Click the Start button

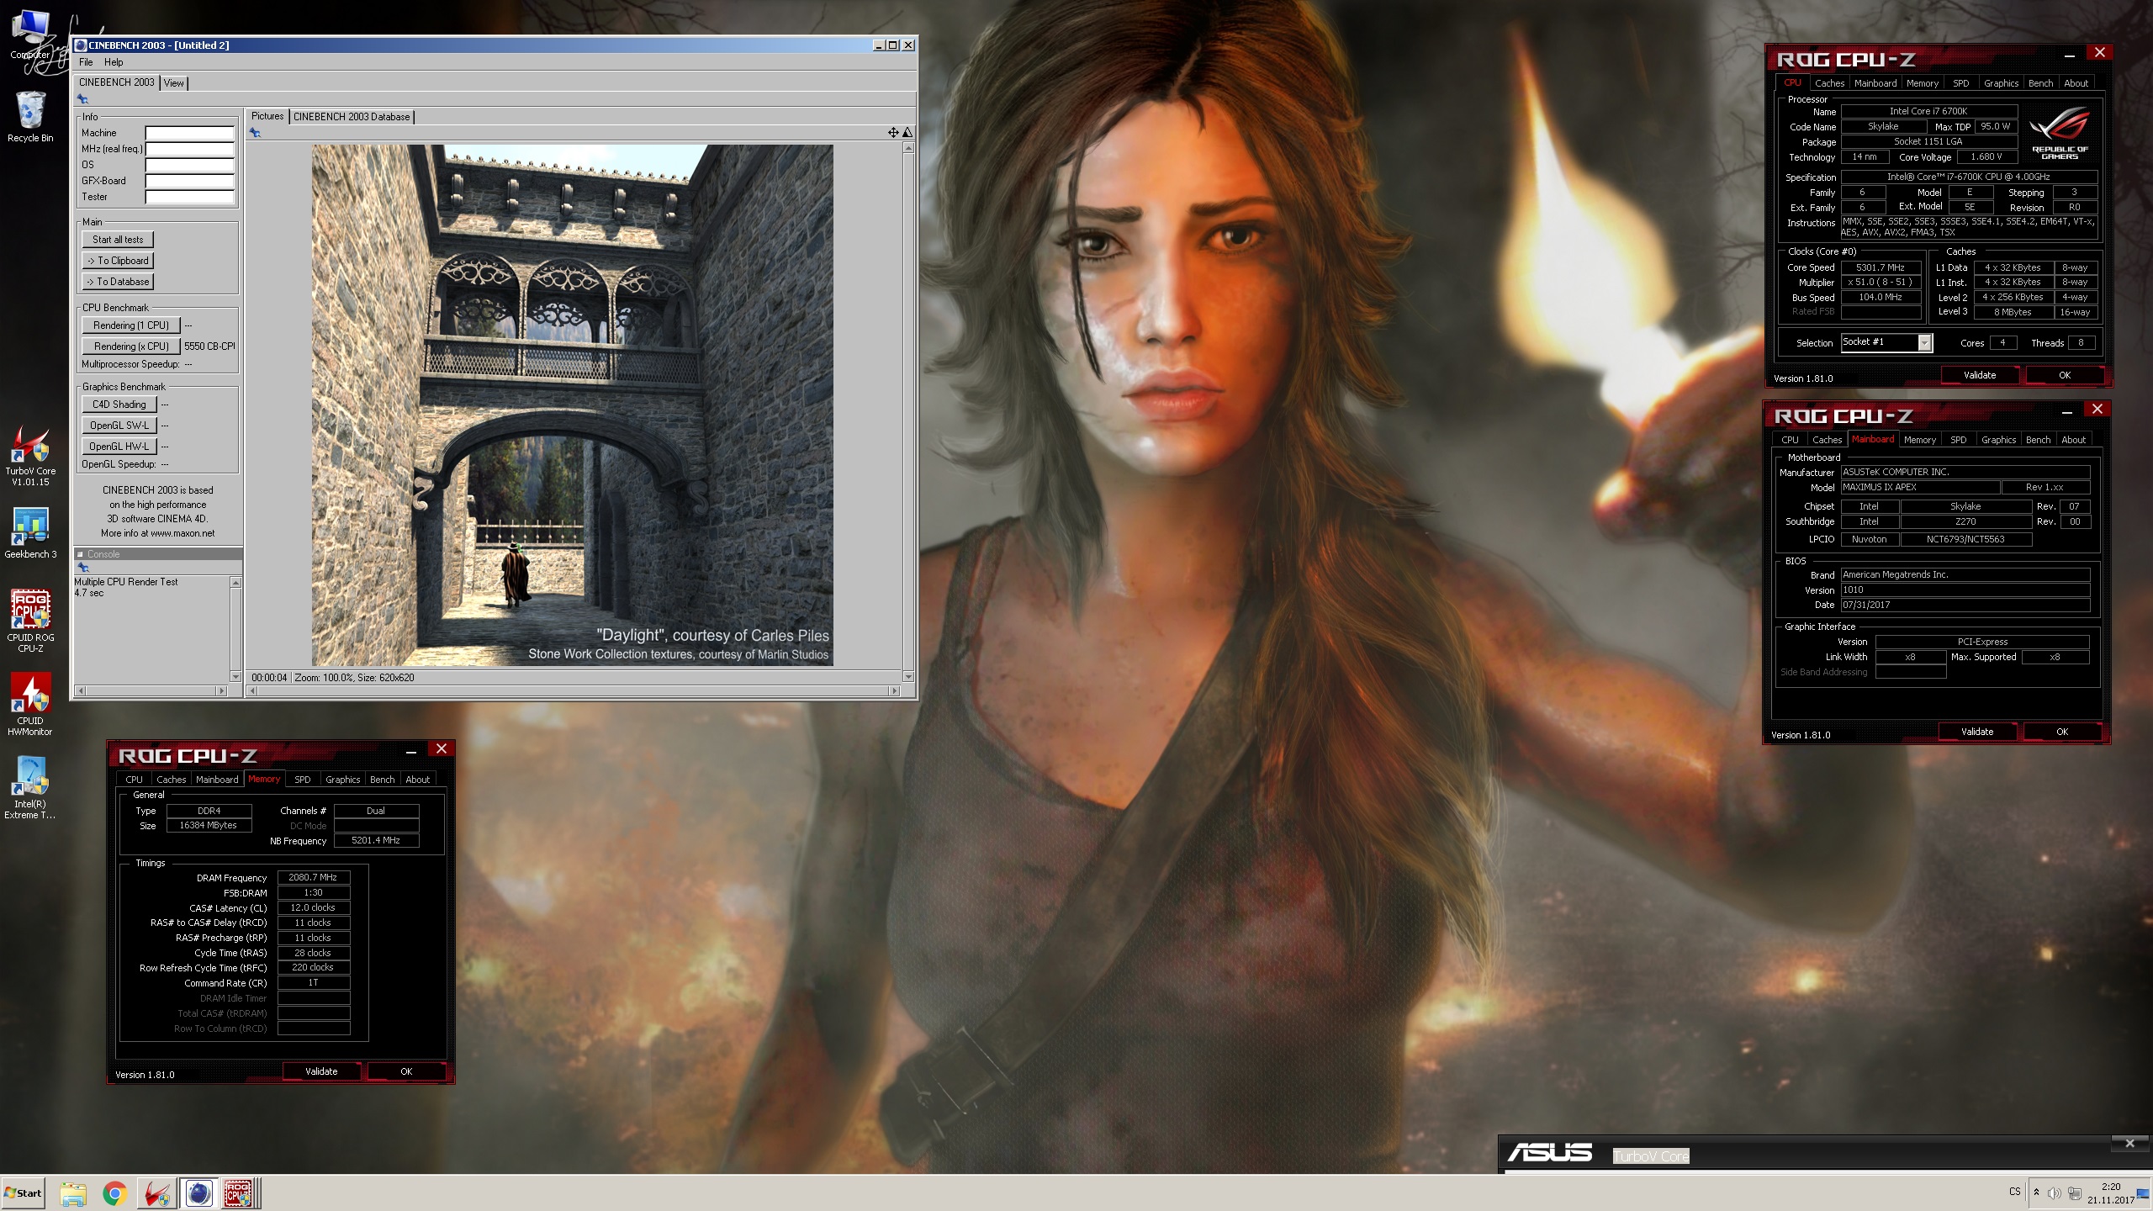(24, 1193)
